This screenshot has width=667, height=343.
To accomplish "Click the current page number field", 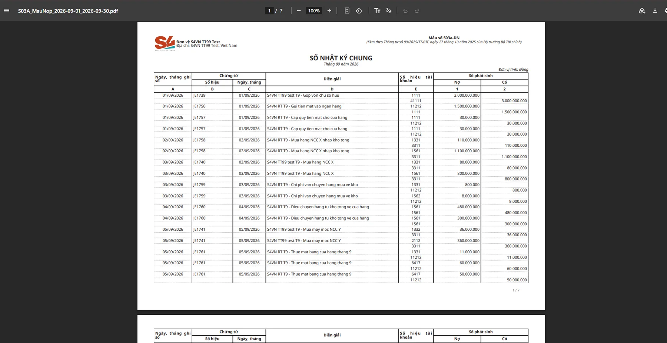I will tap(269, 11).
